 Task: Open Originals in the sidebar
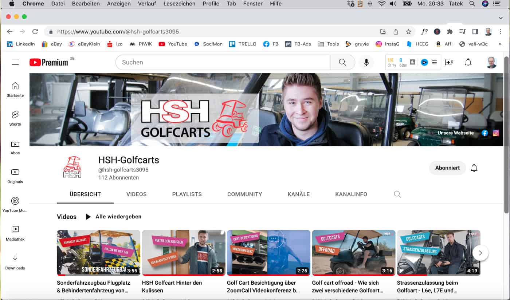pyautogui.click(x=15, y=176)
